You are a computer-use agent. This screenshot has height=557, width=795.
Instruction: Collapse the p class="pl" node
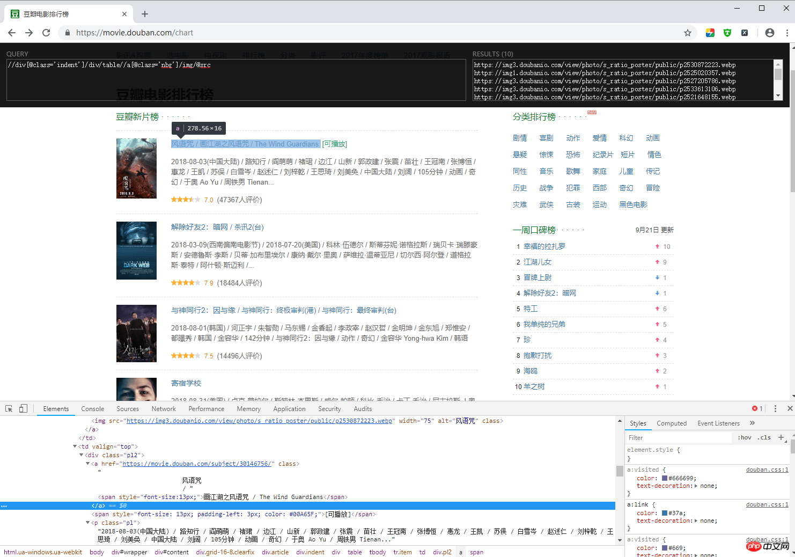click(x=88, y=523)
